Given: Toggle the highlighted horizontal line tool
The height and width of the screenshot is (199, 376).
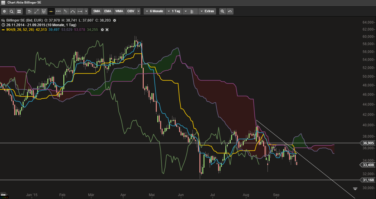Looking at the screenshot, I should point(51,11).
